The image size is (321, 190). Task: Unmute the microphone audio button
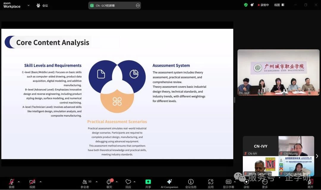pyautogui.click(x=11, y=182)
